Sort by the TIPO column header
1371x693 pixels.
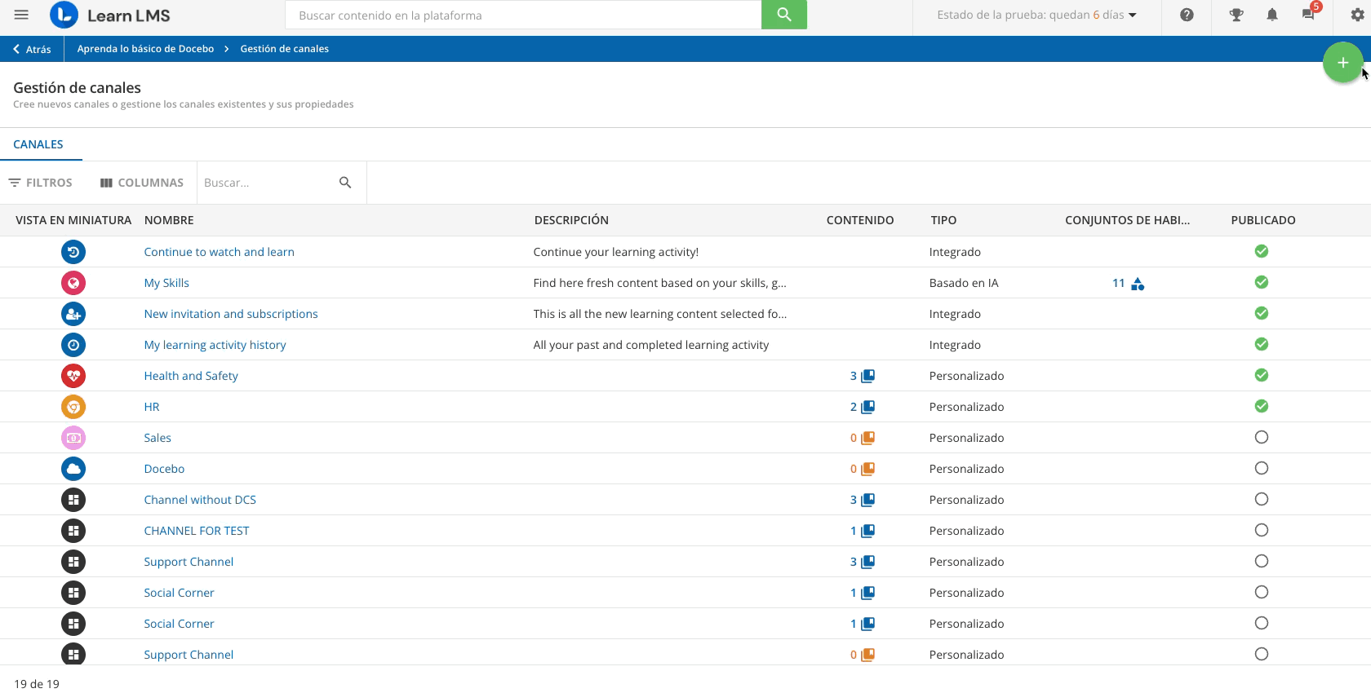943,220
